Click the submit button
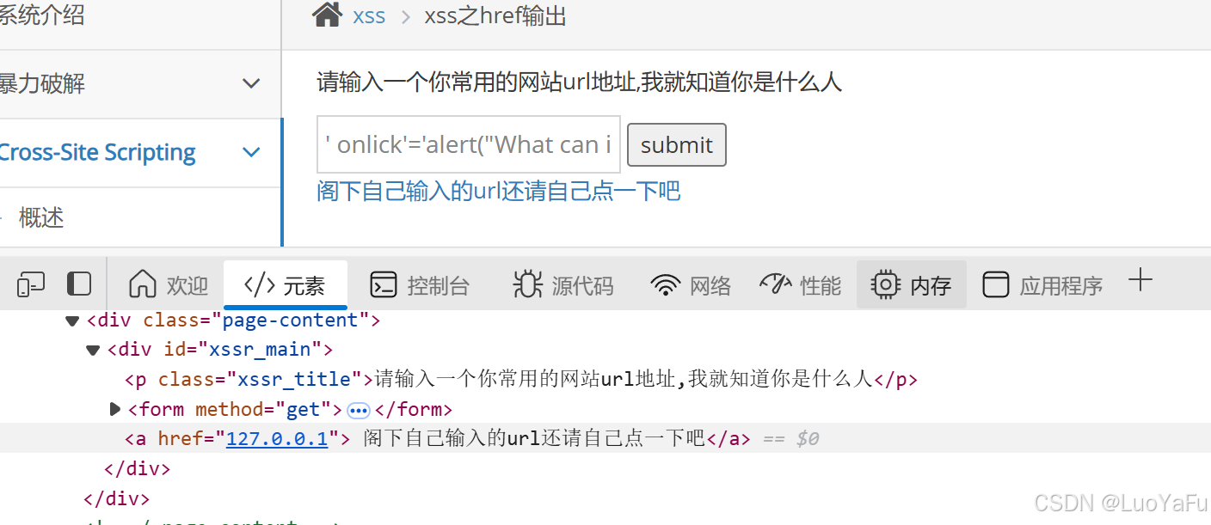Screen dimensions: 1211x525 pyautogui.click(x=677, y=145)
